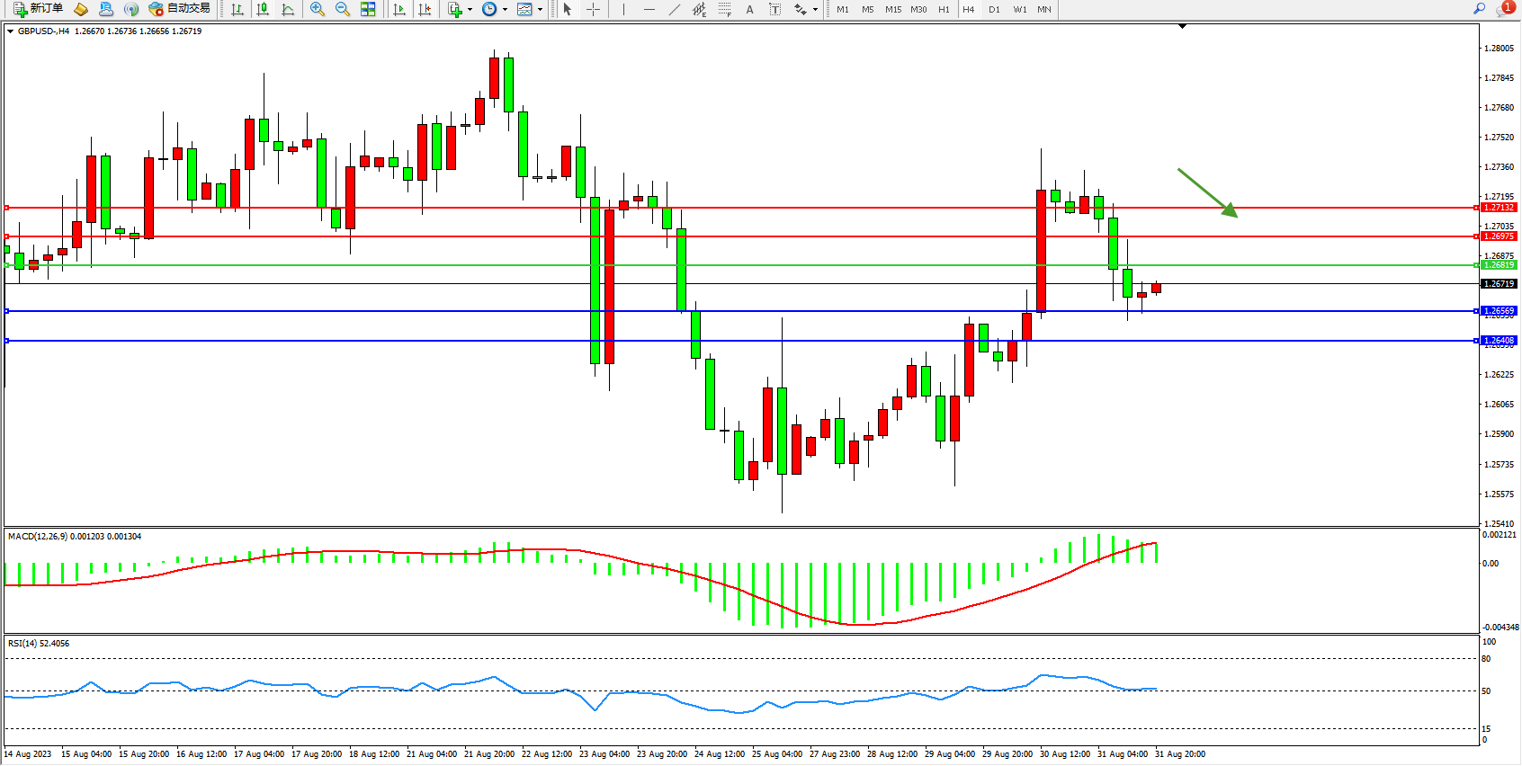Expand the periodicity clock dropdown arrow

[505, 10]
